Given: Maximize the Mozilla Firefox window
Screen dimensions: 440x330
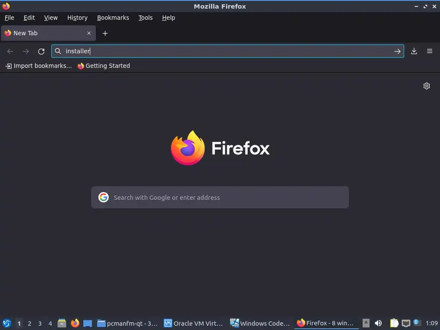Looking at the screenshot, I should [x=425, y=6].
